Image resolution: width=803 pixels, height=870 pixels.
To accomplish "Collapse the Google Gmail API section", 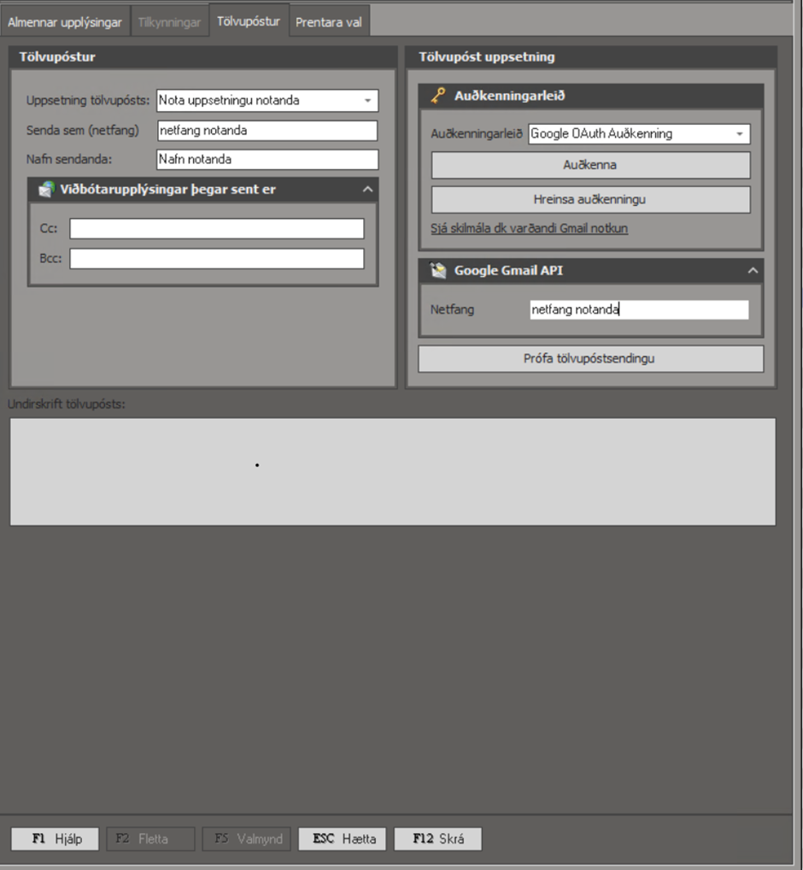I will tap(752, 271).
